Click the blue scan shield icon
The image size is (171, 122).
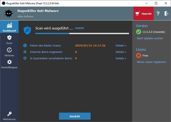click(27, 30)
